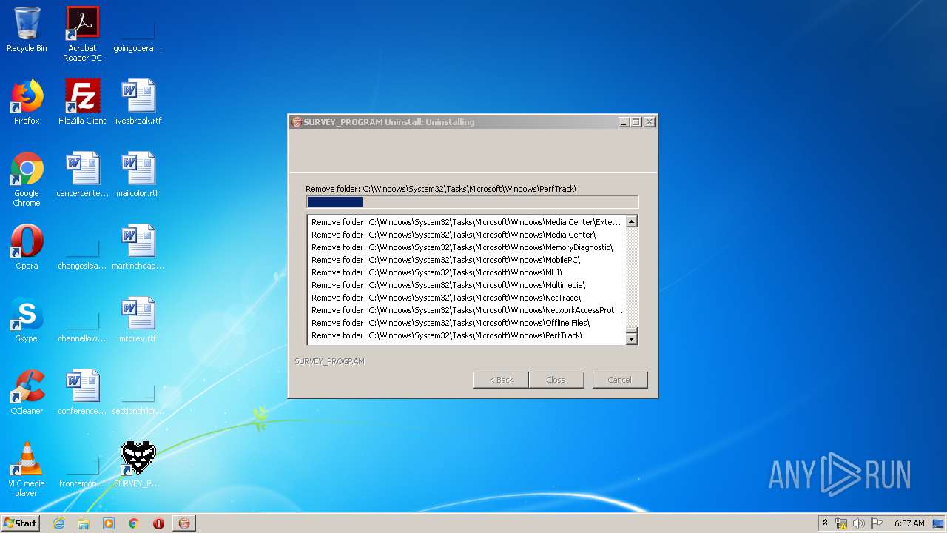The height and width of the screenshot is (533, 947).
Task: Select SURVEY_P heart-face desktop shortcut
Action: [138, 465]
